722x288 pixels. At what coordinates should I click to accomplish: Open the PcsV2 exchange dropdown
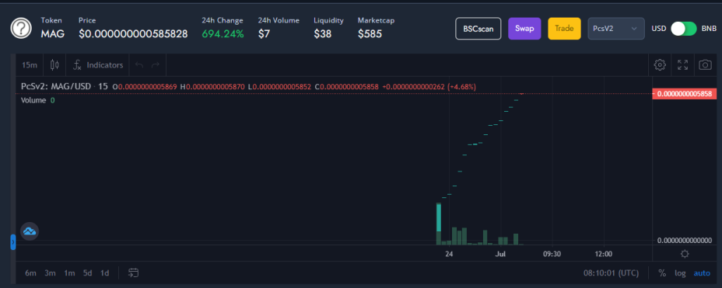(x=615, y=29)
